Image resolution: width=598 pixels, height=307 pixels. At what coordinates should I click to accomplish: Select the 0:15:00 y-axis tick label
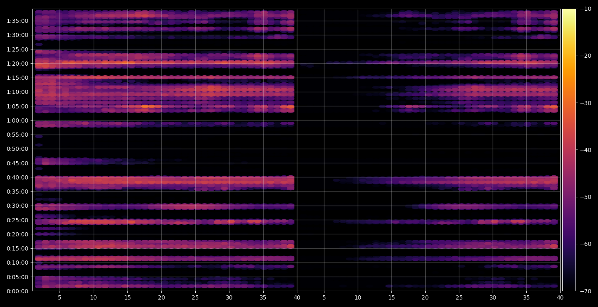(x=17, y=248)
